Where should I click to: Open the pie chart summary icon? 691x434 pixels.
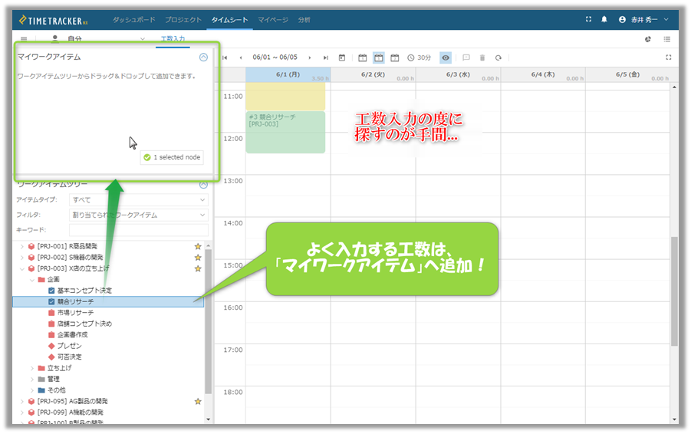point(648,39)
